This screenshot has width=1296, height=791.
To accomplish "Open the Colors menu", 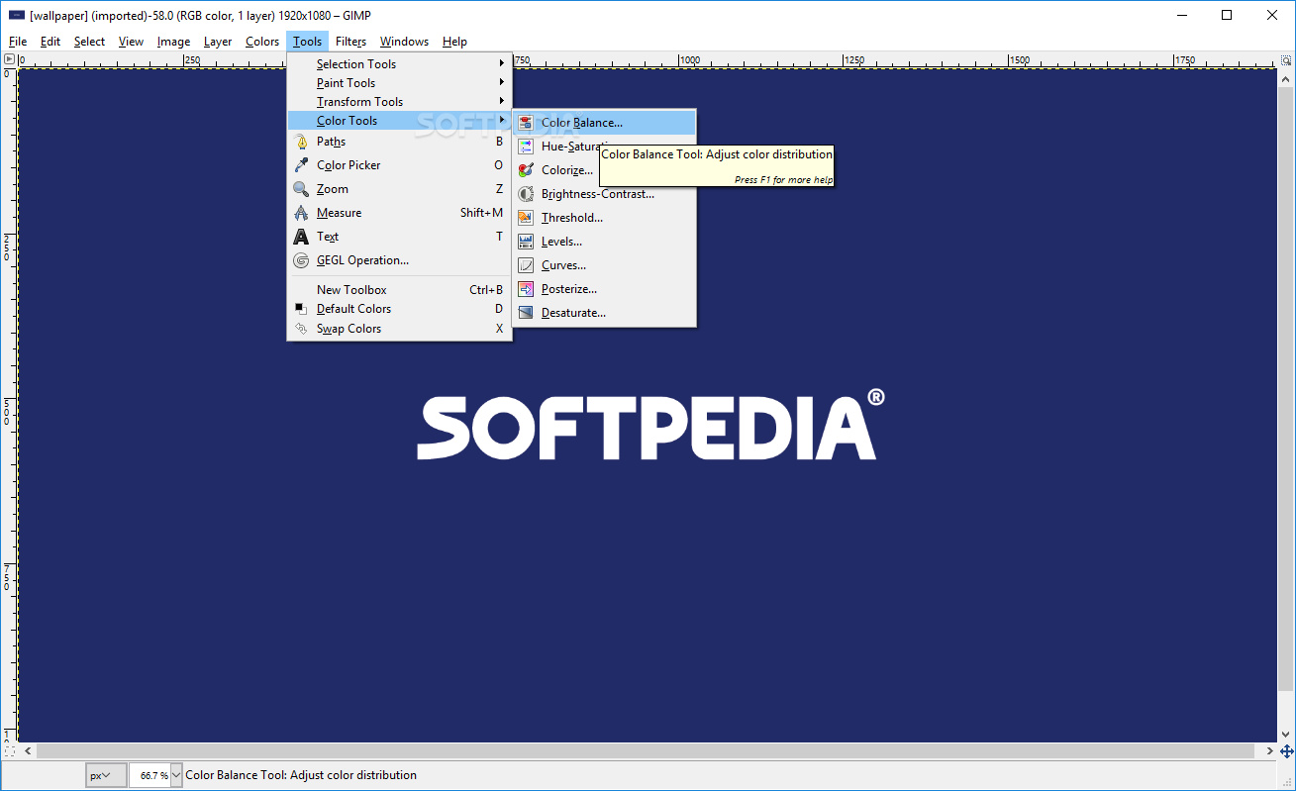I will coord(262,42).
